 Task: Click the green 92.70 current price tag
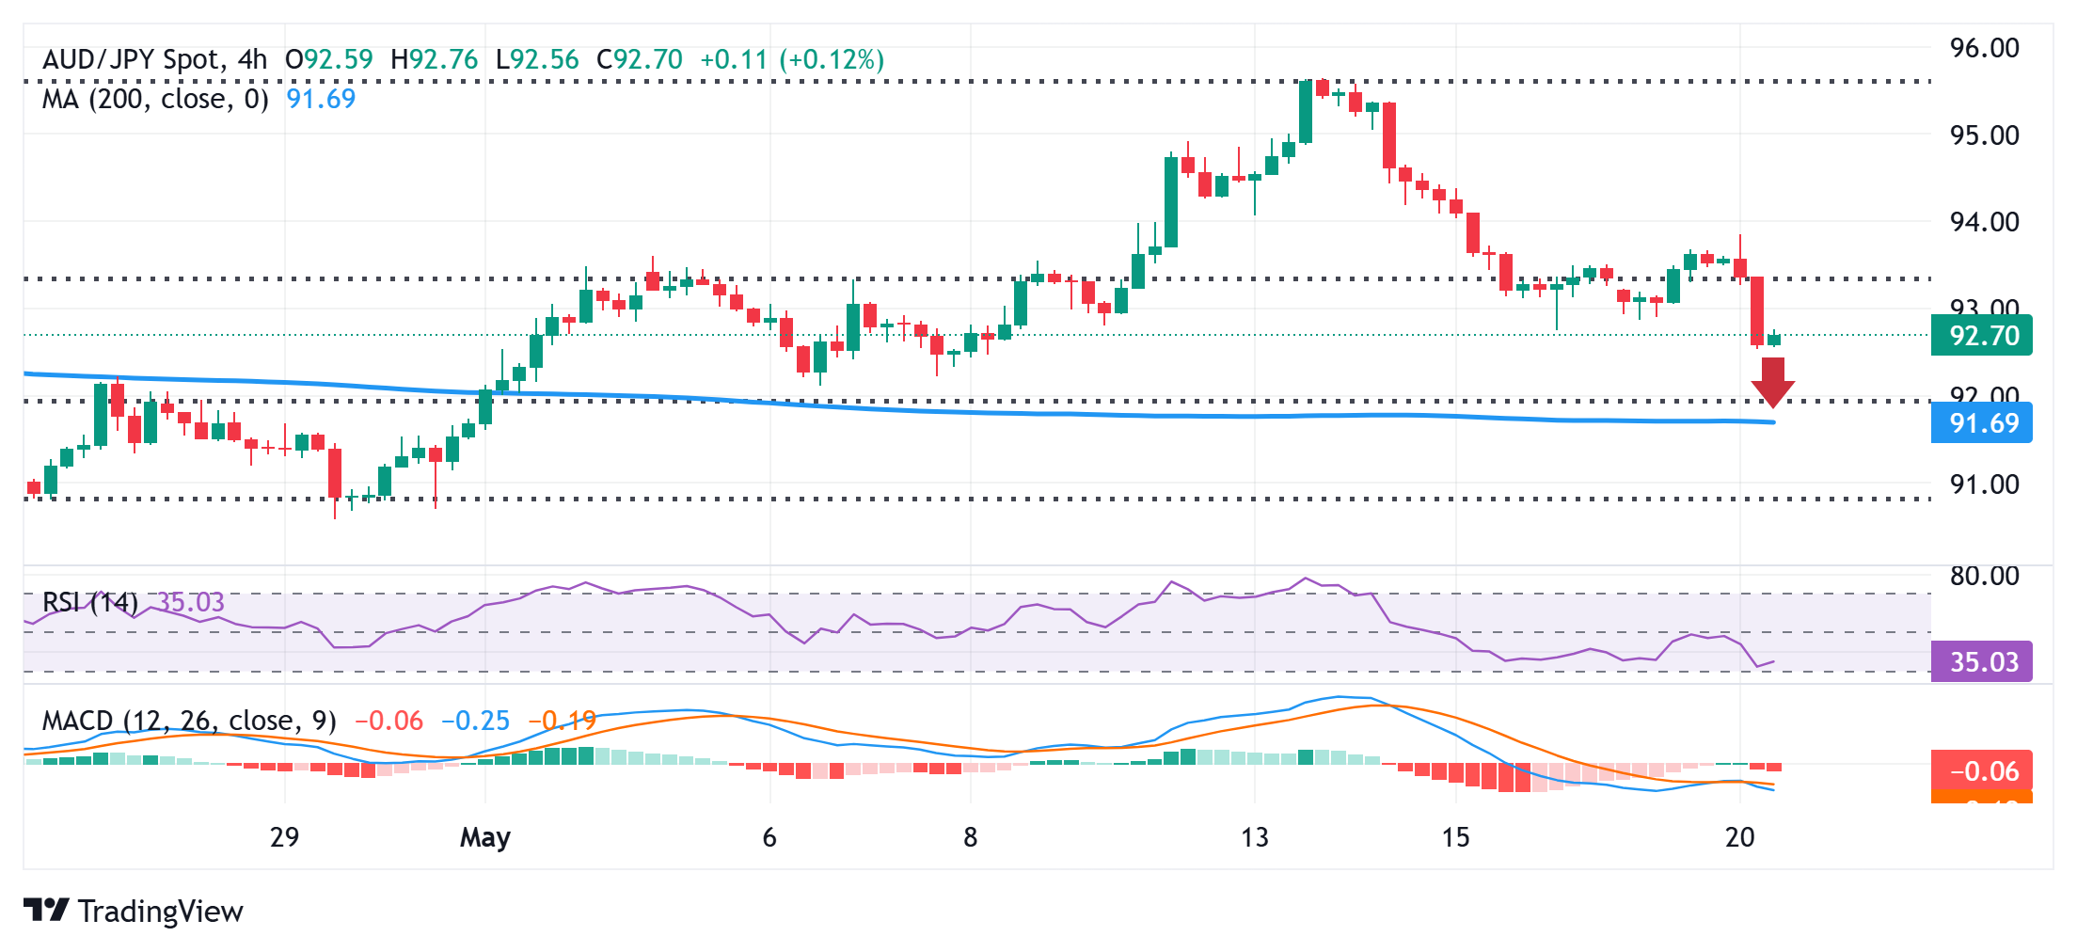[x=1981, y=336]
